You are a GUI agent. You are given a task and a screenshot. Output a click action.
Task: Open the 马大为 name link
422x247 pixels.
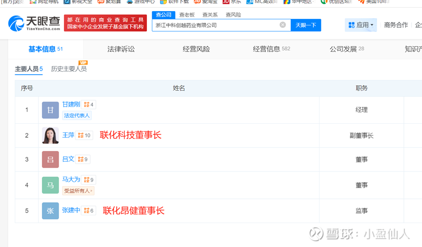(71, 179)
